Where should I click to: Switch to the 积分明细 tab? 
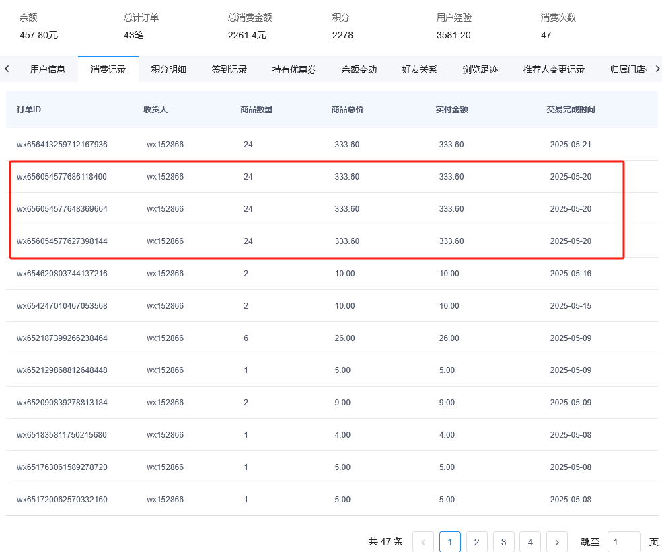coord(169,69)
